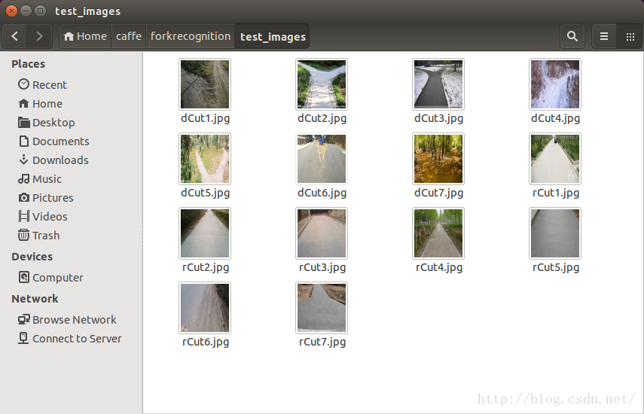Viewport: 644px width, 414px height.
Task: Click the Pictures camera icon
Action: [24, 198]
